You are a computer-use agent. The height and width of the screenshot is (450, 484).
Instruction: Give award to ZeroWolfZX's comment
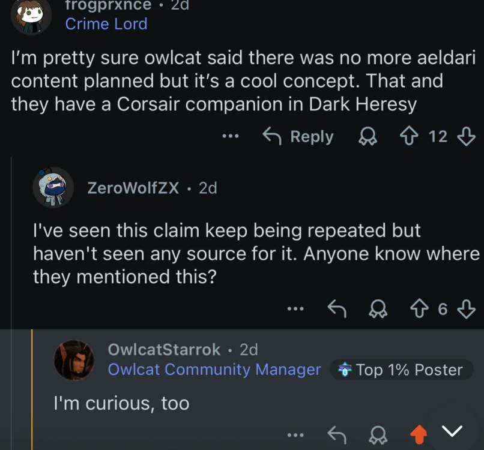(x=378, y=309)
